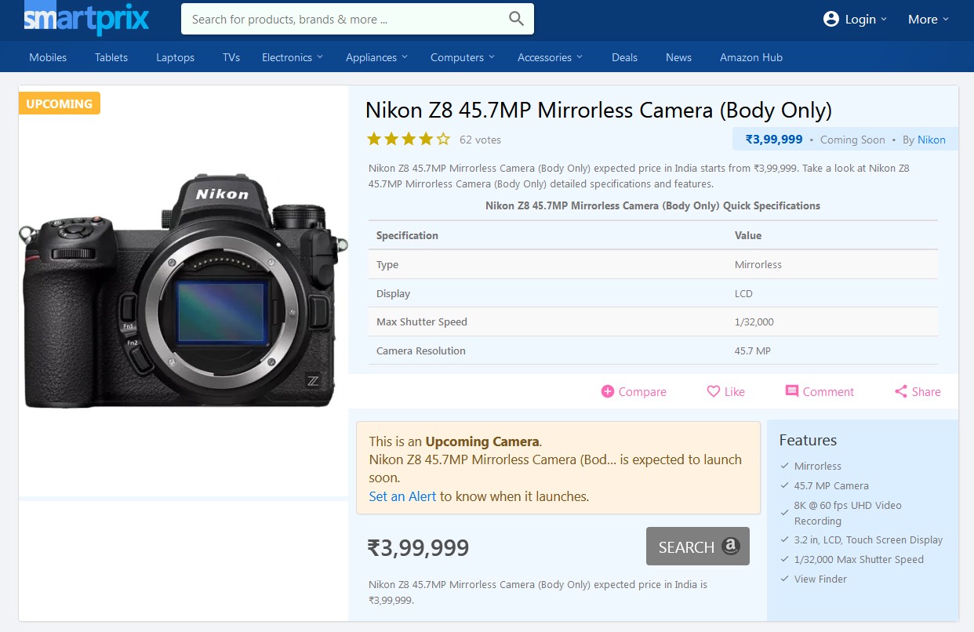Open the Amazon Hub page
974x632 pixels.
pyautogui.click(x=750, y=57)
